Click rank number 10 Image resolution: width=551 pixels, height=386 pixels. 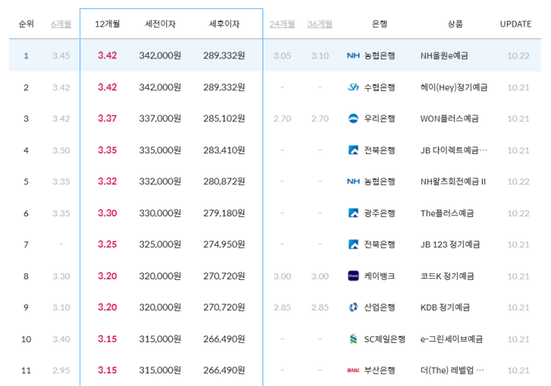(26, 339)
